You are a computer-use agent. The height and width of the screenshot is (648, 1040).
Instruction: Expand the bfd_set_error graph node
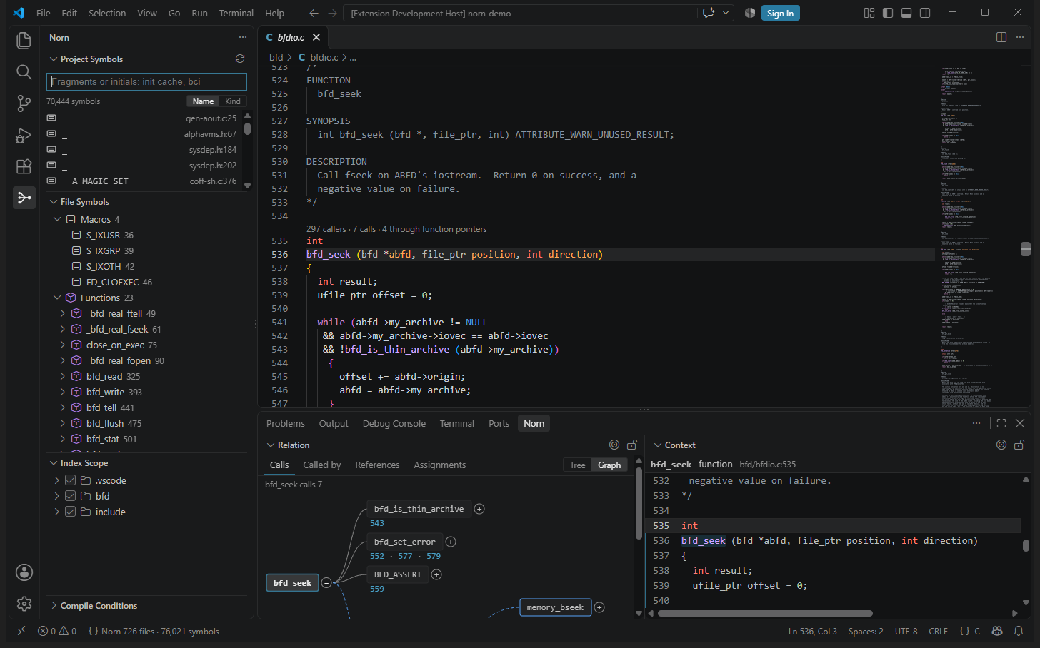[x=451, y=542]
